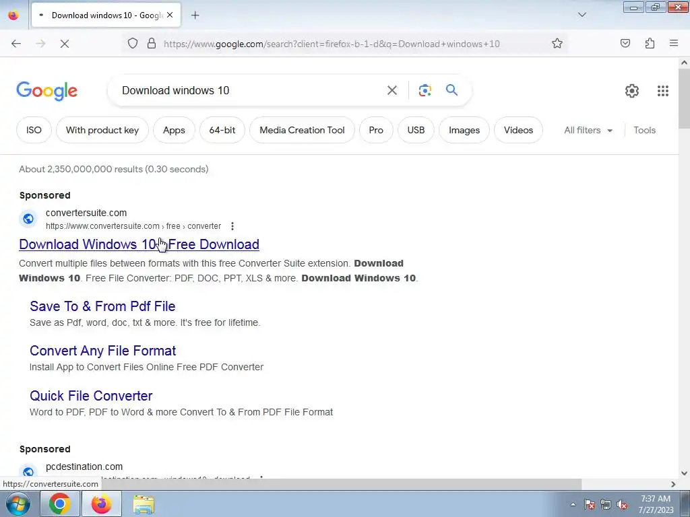
Task: Select the 64-bit filter chip
Action: [x=222, y=130]
